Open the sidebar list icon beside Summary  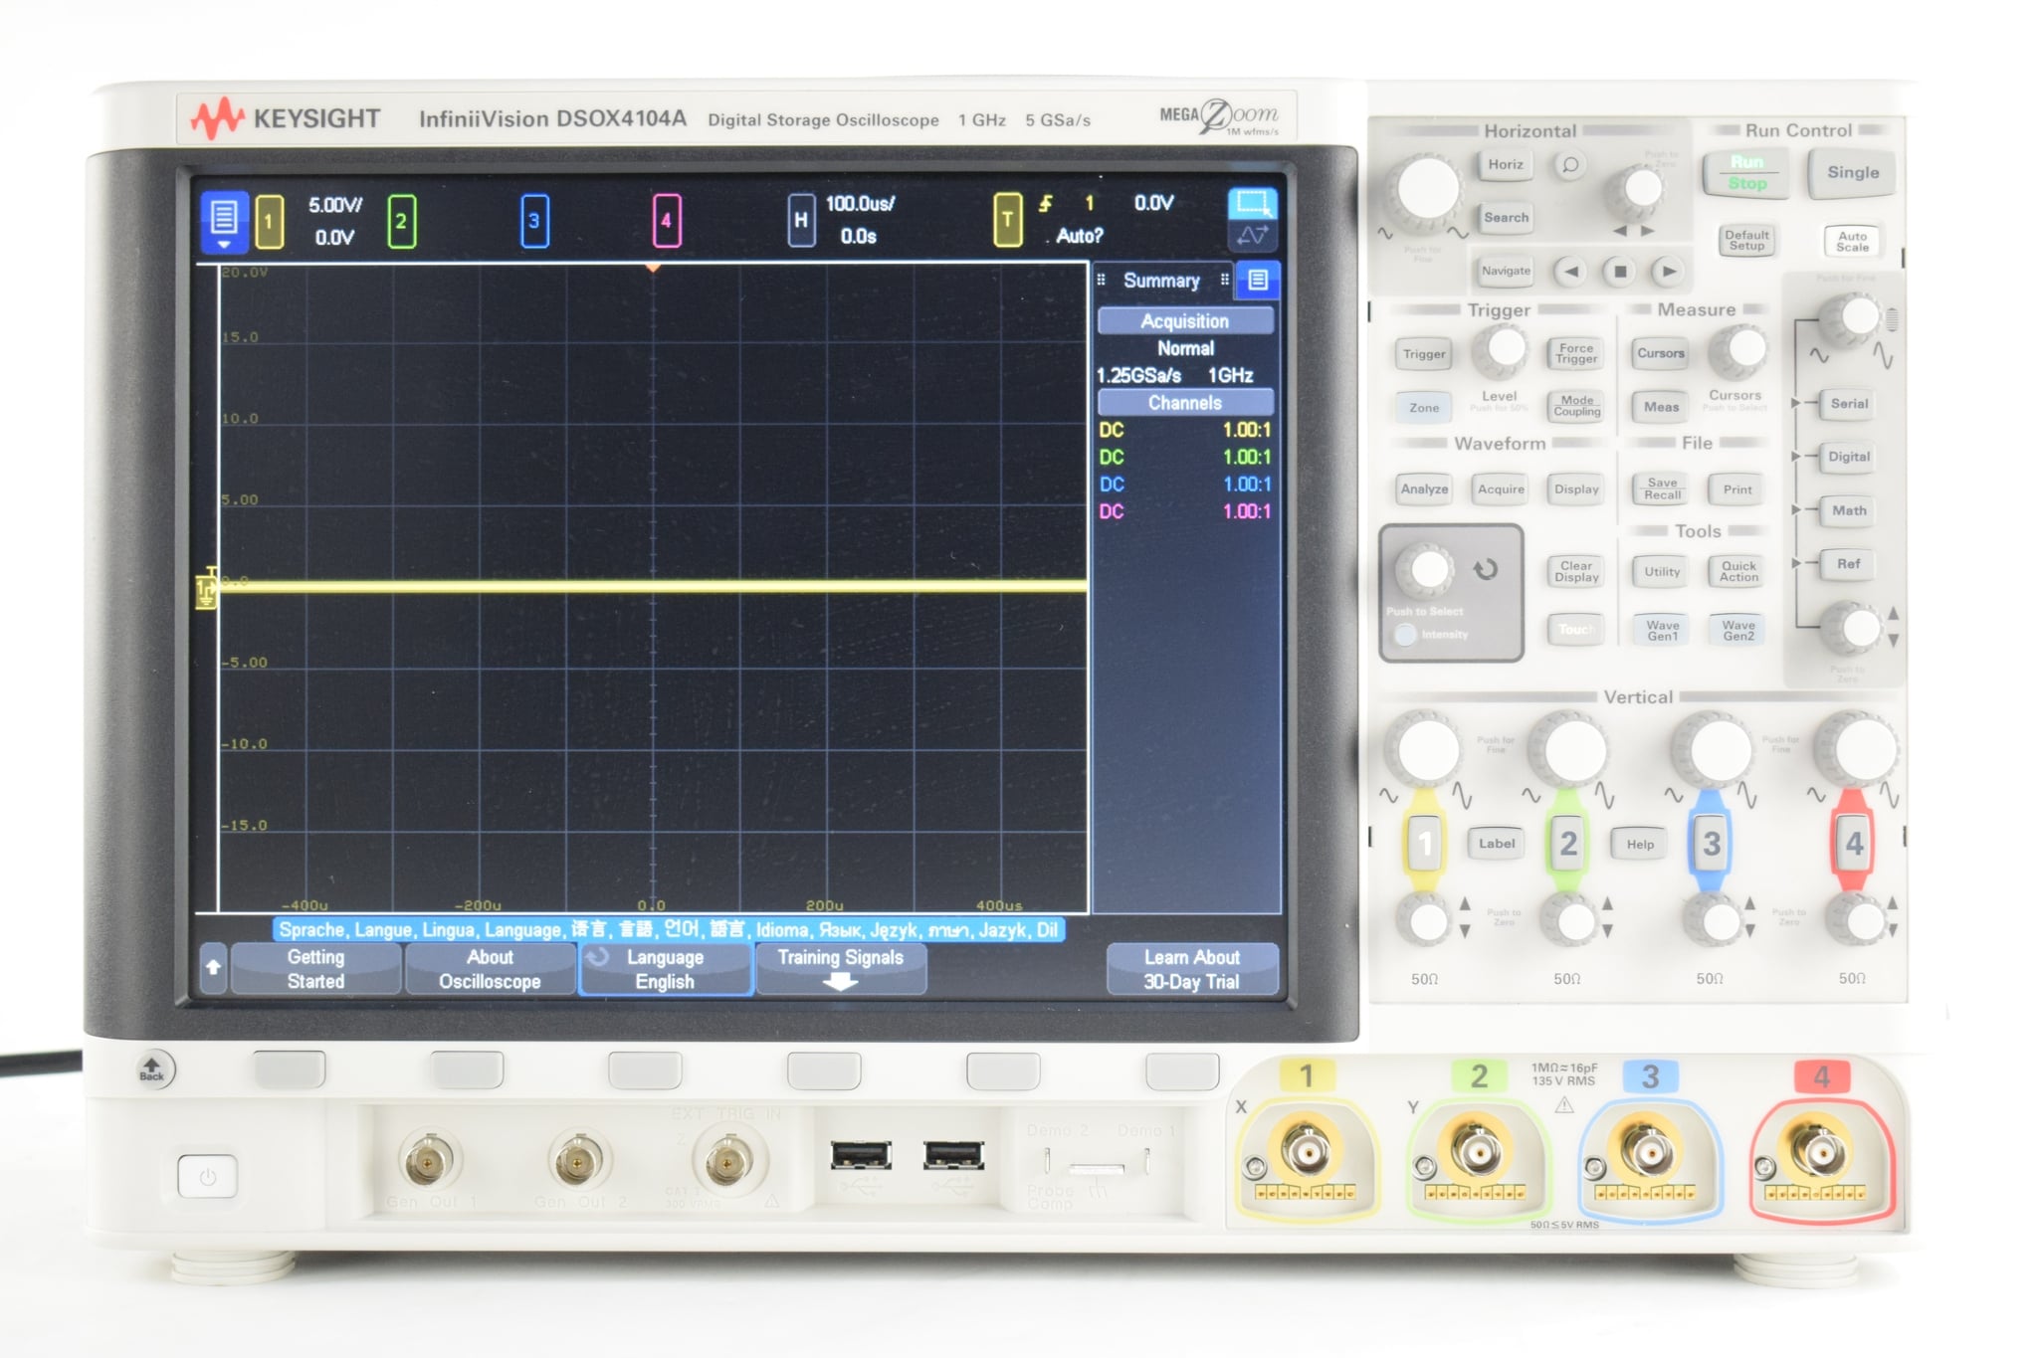1258,281
